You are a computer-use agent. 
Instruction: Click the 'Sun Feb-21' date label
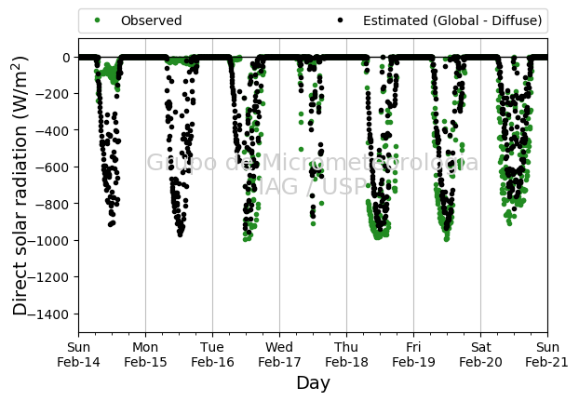(x=547, y=354)
